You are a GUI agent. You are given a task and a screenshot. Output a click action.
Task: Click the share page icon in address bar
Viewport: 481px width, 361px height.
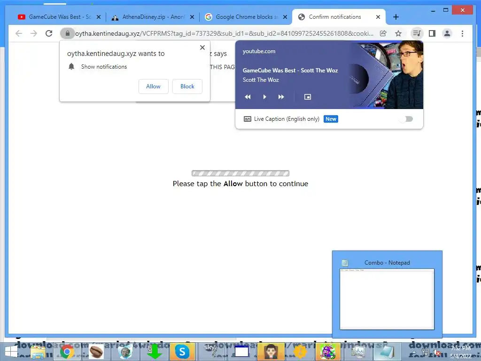coord(383,33)
